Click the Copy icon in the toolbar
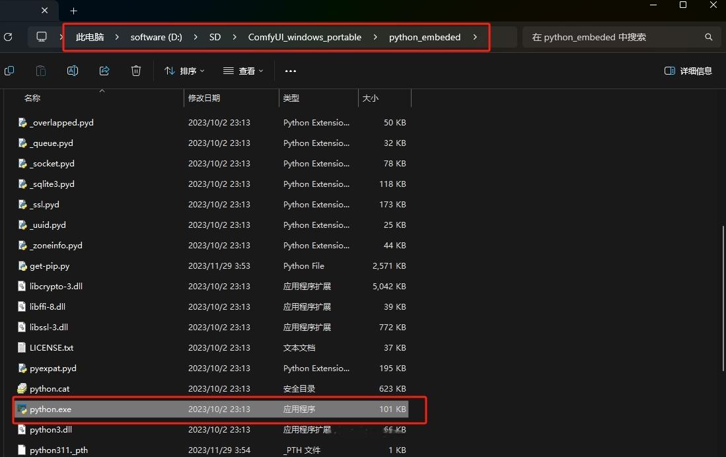 tap(9, 71)
